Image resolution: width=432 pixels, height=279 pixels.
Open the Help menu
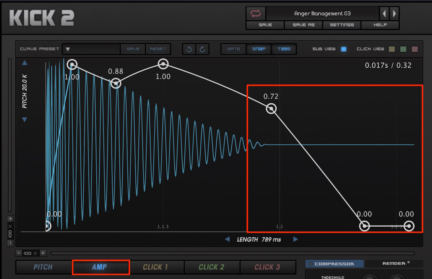point(380,25)
